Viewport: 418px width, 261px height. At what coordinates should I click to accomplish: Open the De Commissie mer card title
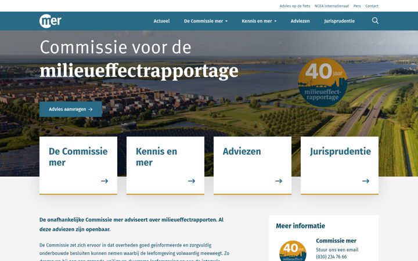tap(78, 157)
